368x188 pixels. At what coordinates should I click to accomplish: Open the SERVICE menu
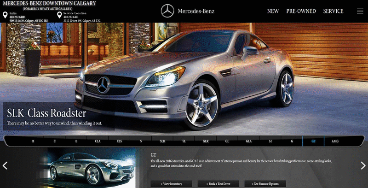tap(333, 11)
